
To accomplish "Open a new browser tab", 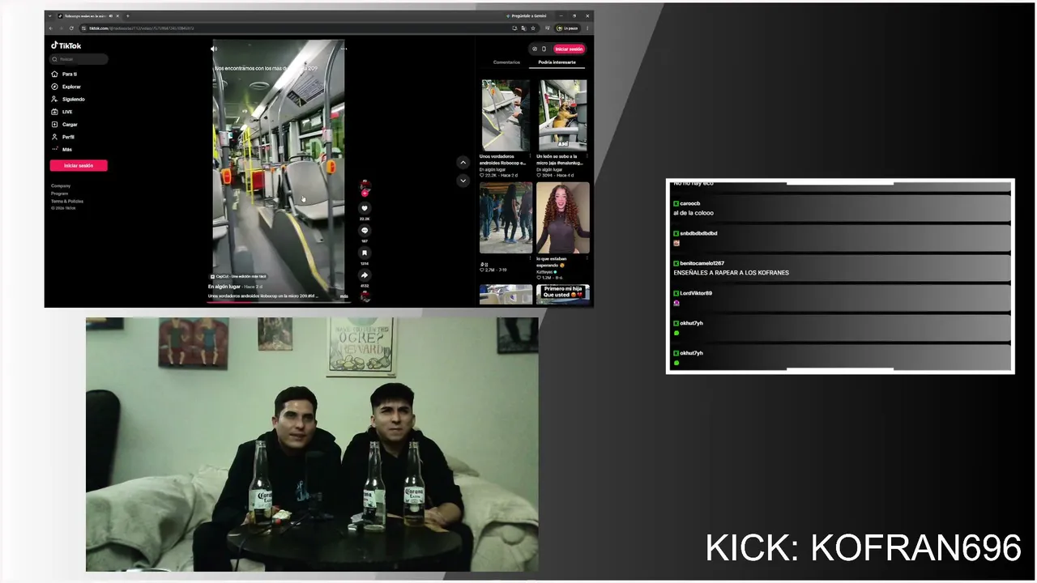I will 127,15.
